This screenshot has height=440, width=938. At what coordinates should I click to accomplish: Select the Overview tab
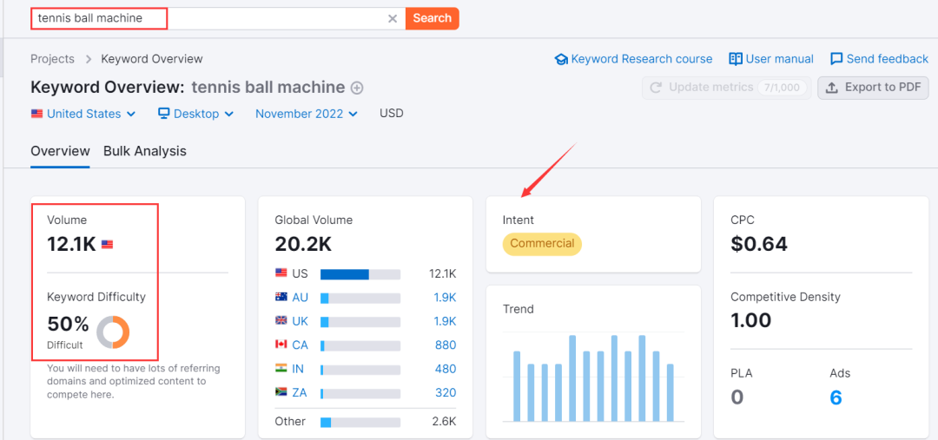[x=60, y=151]
